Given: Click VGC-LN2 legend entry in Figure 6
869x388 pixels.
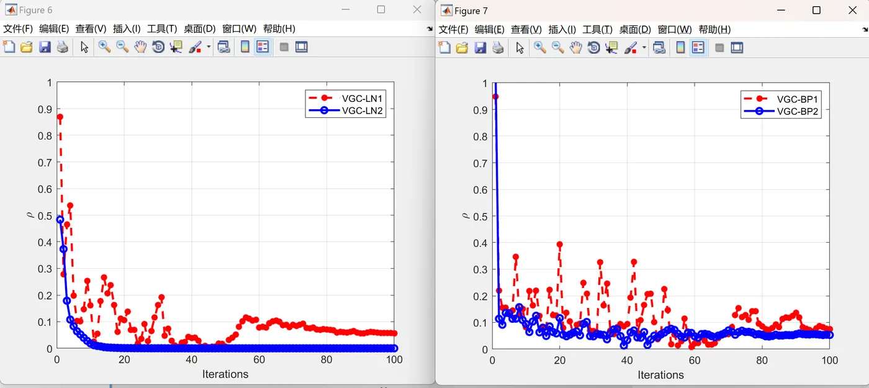Looking at the screenshot, I should (x=347, y=111).
